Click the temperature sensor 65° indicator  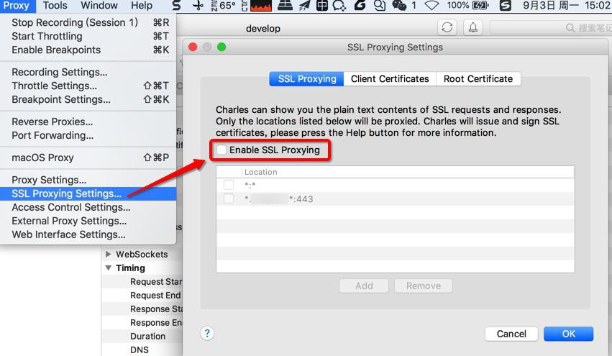click(224, 6)
